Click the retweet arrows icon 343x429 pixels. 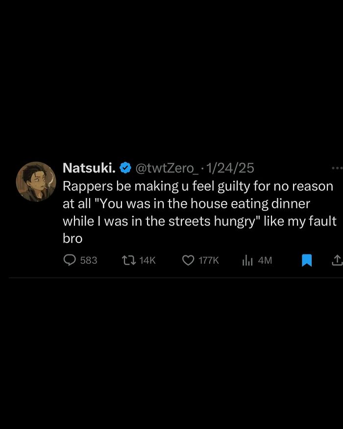point(128,260)
